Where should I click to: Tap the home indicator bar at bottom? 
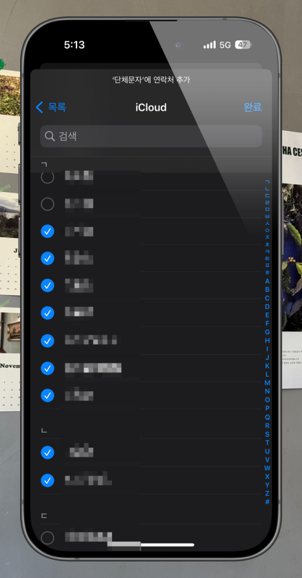point(168,545)
